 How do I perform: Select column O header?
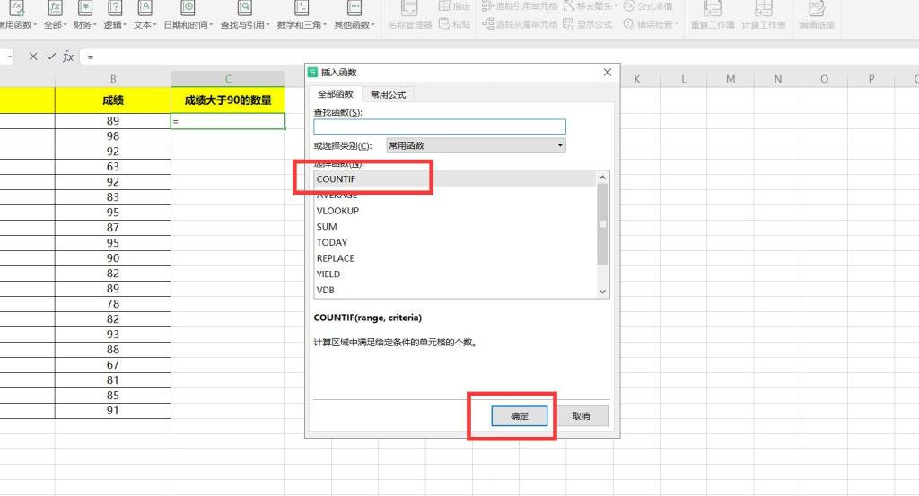point(824,78)
